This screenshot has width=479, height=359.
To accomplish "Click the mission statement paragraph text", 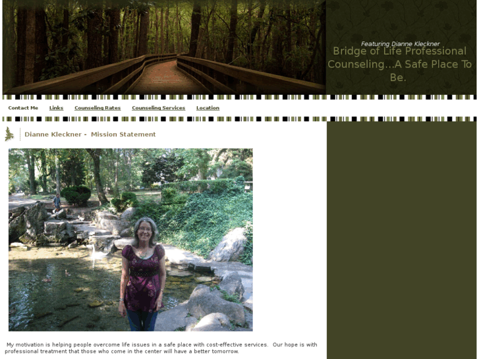I will click(161, 348).
